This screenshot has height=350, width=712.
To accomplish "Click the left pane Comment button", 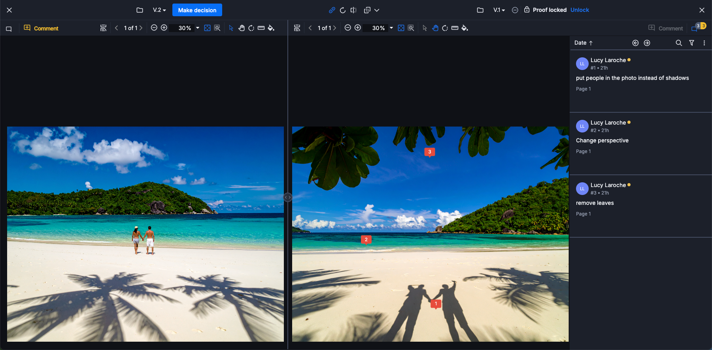I will (x=41, y=28).
